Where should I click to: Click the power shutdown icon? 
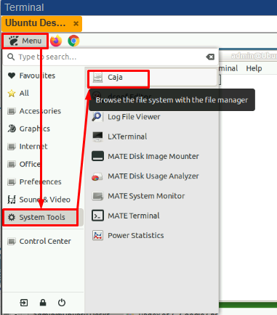coord(62,303)
